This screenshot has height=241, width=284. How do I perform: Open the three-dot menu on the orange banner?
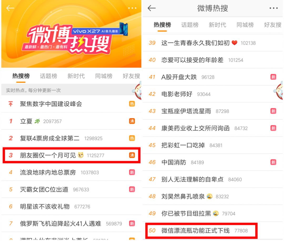(x=132, y=8)
